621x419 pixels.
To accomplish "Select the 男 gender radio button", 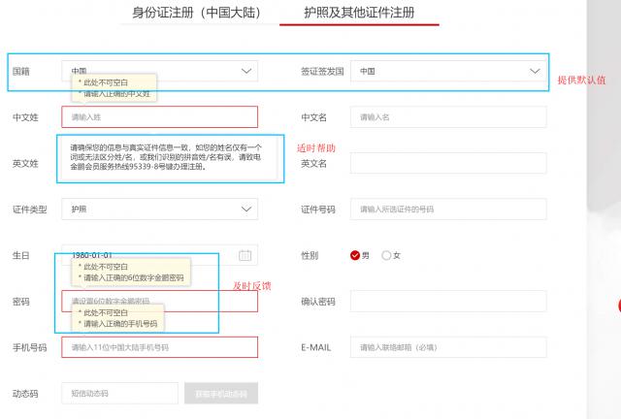I will (355, 255).
